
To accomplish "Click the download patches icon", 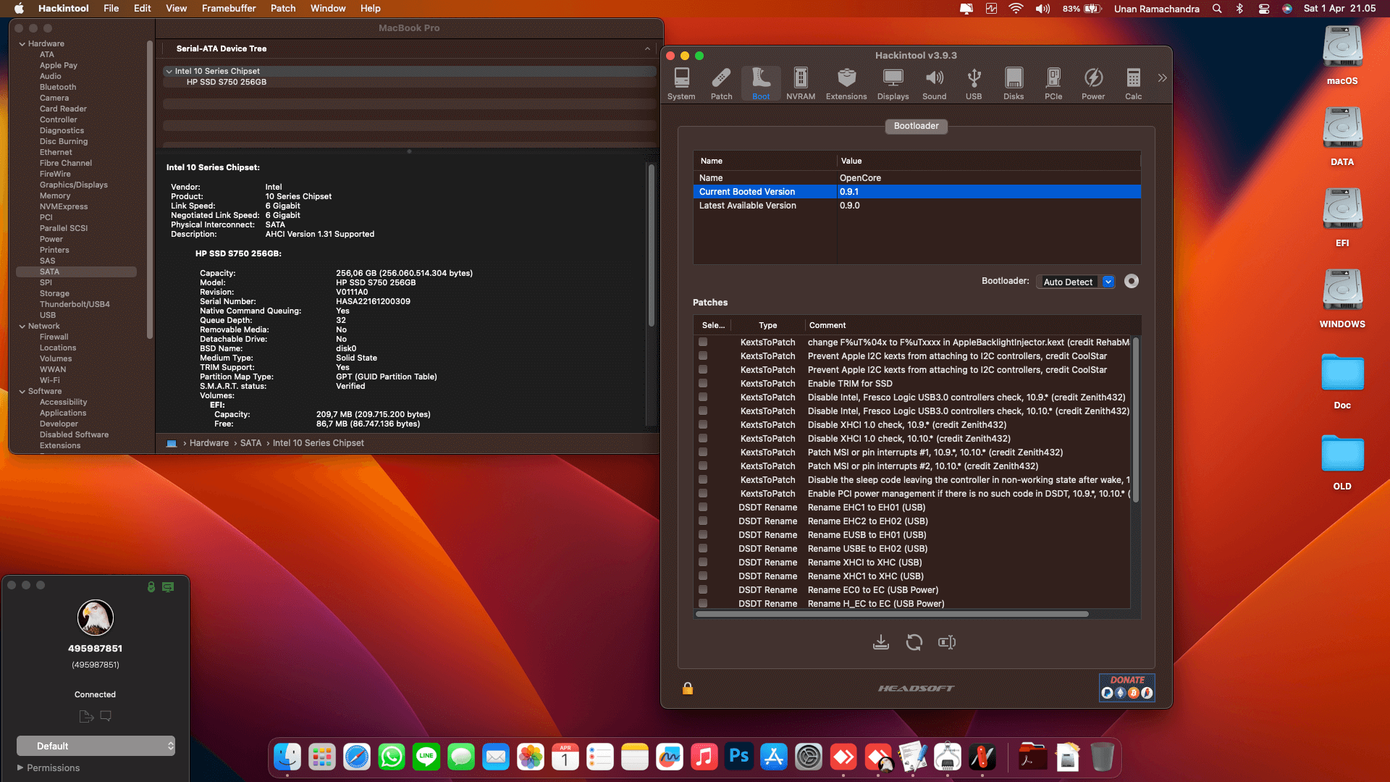I will tap(881, 642).
